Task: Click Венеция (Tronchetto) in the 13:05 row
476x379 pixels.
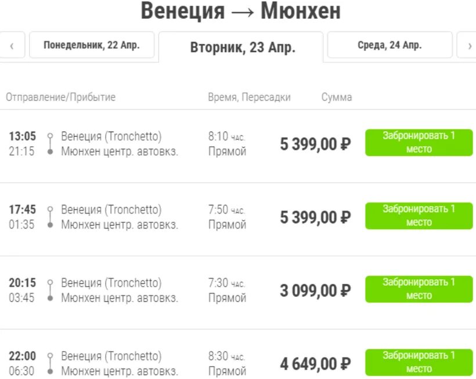Action: pyautogui.click(x=111, y=136)
